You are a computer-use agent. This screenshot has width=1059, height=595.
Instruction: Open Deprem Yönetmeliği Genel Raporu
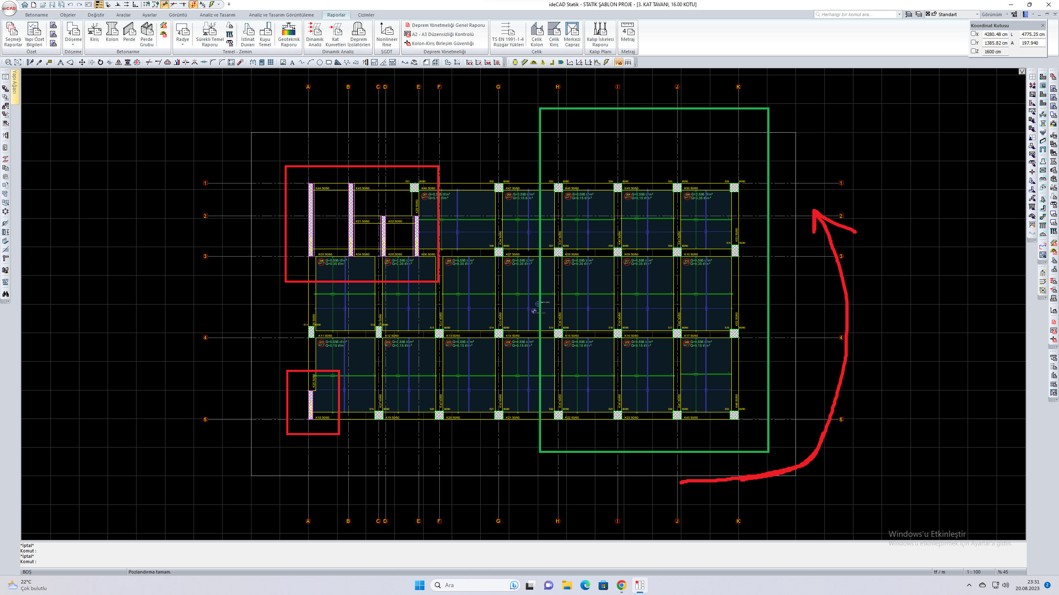pyautogui.click(x=445, y=25)
